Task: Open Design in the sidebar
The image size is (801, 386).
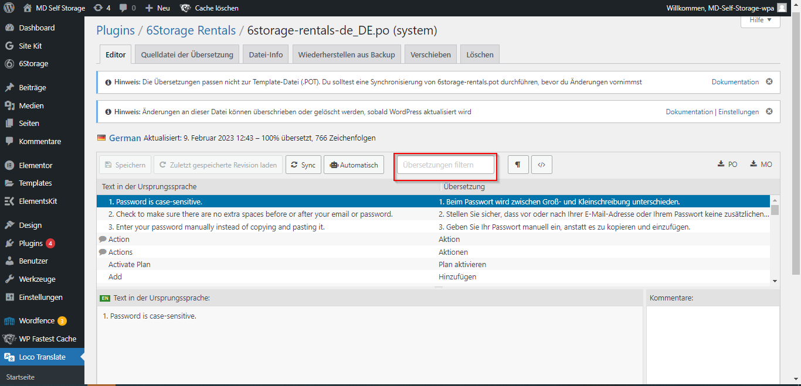Action: tap(42, 225)
